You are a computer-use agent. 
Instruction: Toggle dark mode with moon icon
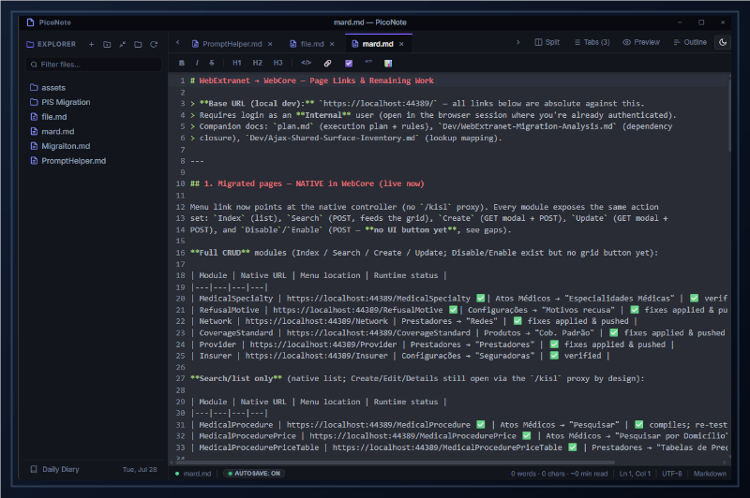pyautogui.click(x=723, y=42)
